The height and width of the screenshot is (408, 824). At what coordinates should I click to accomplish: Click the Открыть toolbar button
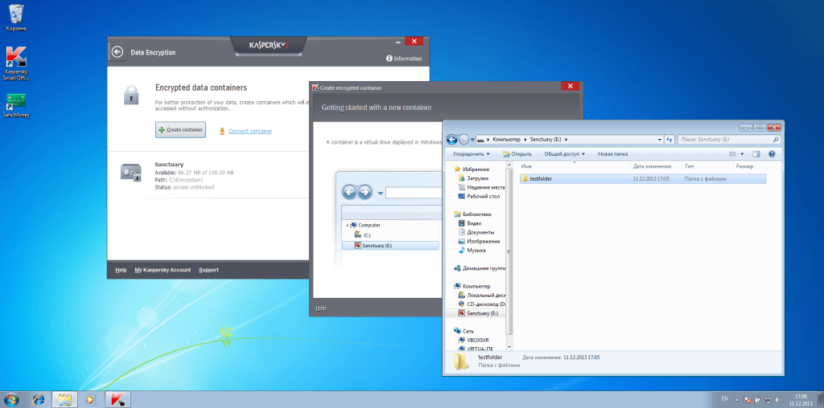pos(517,154)
